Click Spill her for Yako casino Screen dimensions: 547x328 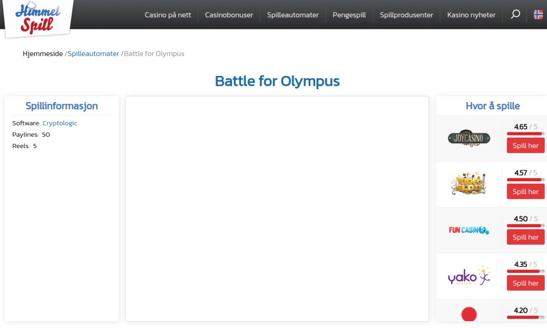526,283
